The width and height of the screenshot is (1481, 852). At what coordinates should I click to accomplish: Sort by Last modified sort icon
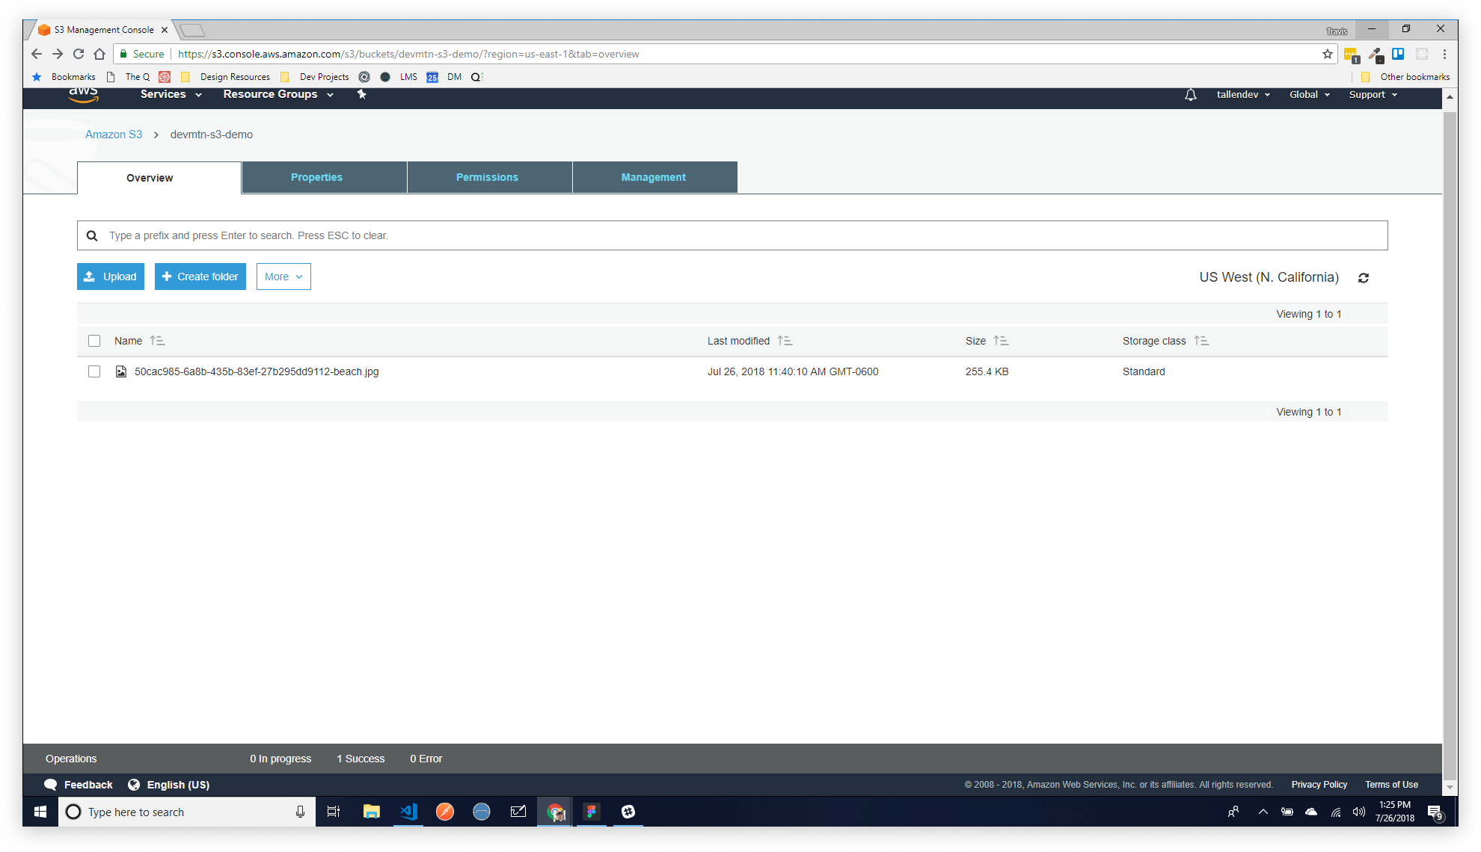coord(785,341)
